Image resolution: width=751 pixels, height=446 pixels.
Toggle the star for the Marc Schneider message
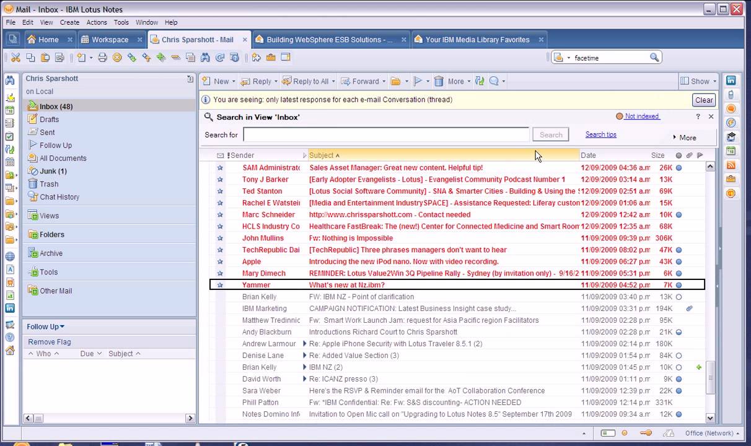pos(220,215)
